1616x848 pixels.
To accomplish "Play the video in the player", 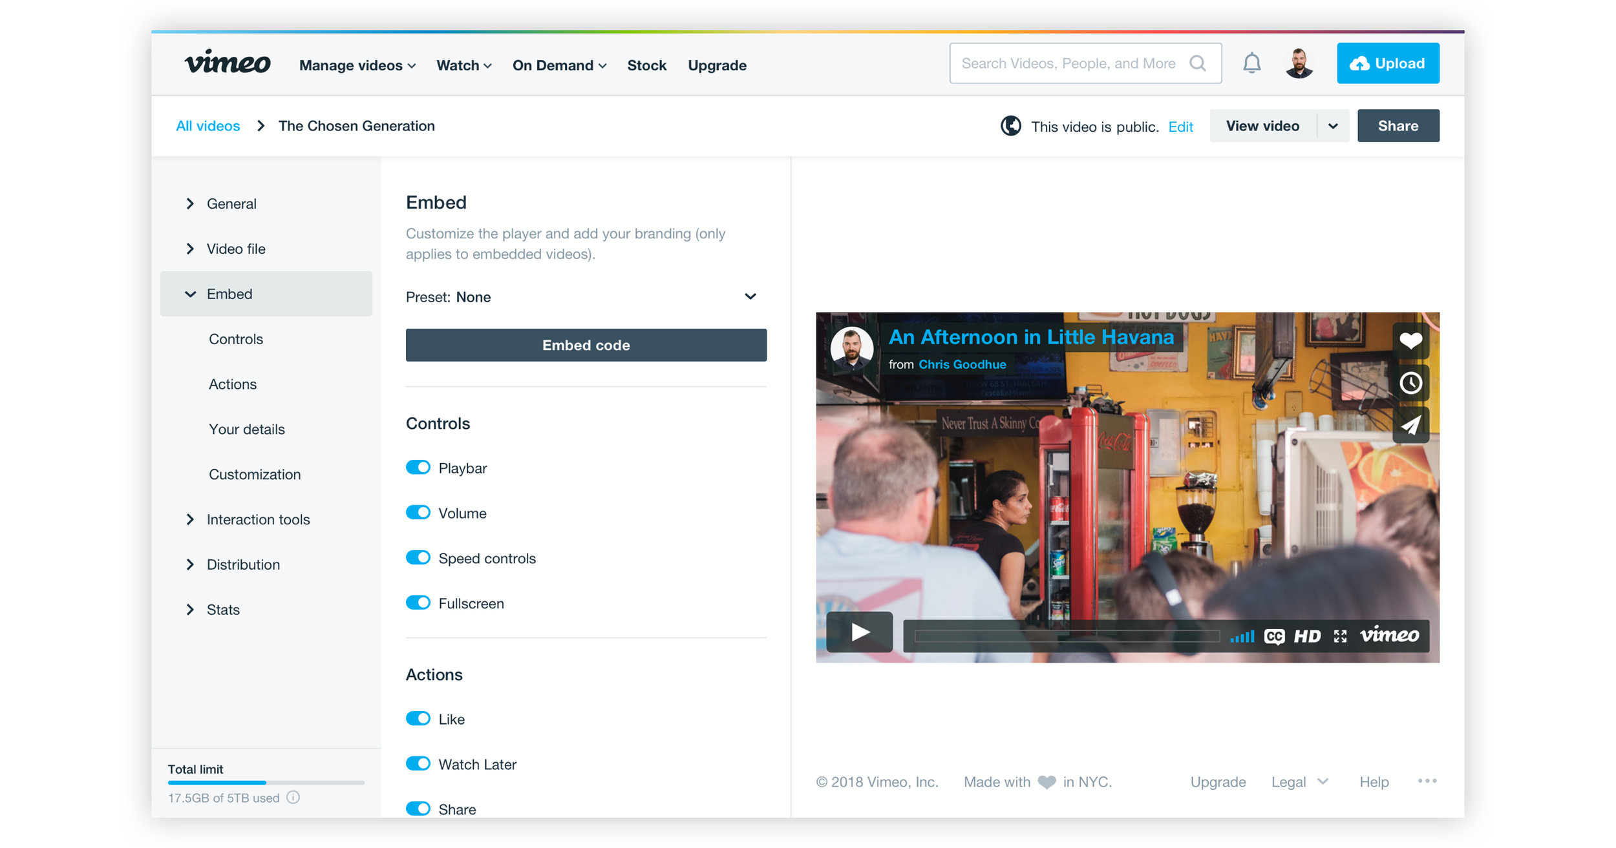I will (x=859, y=632).
